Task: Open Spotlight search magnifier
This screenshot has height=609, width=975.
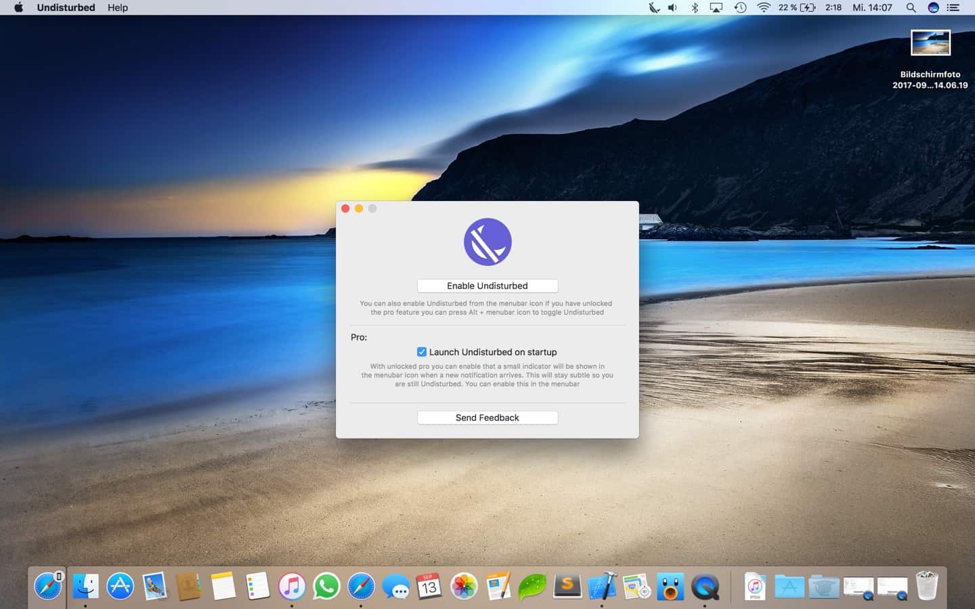Action: point(911,7)
